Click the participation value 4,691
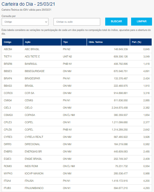This screenshot has width=154, height=192. [146, 71]
